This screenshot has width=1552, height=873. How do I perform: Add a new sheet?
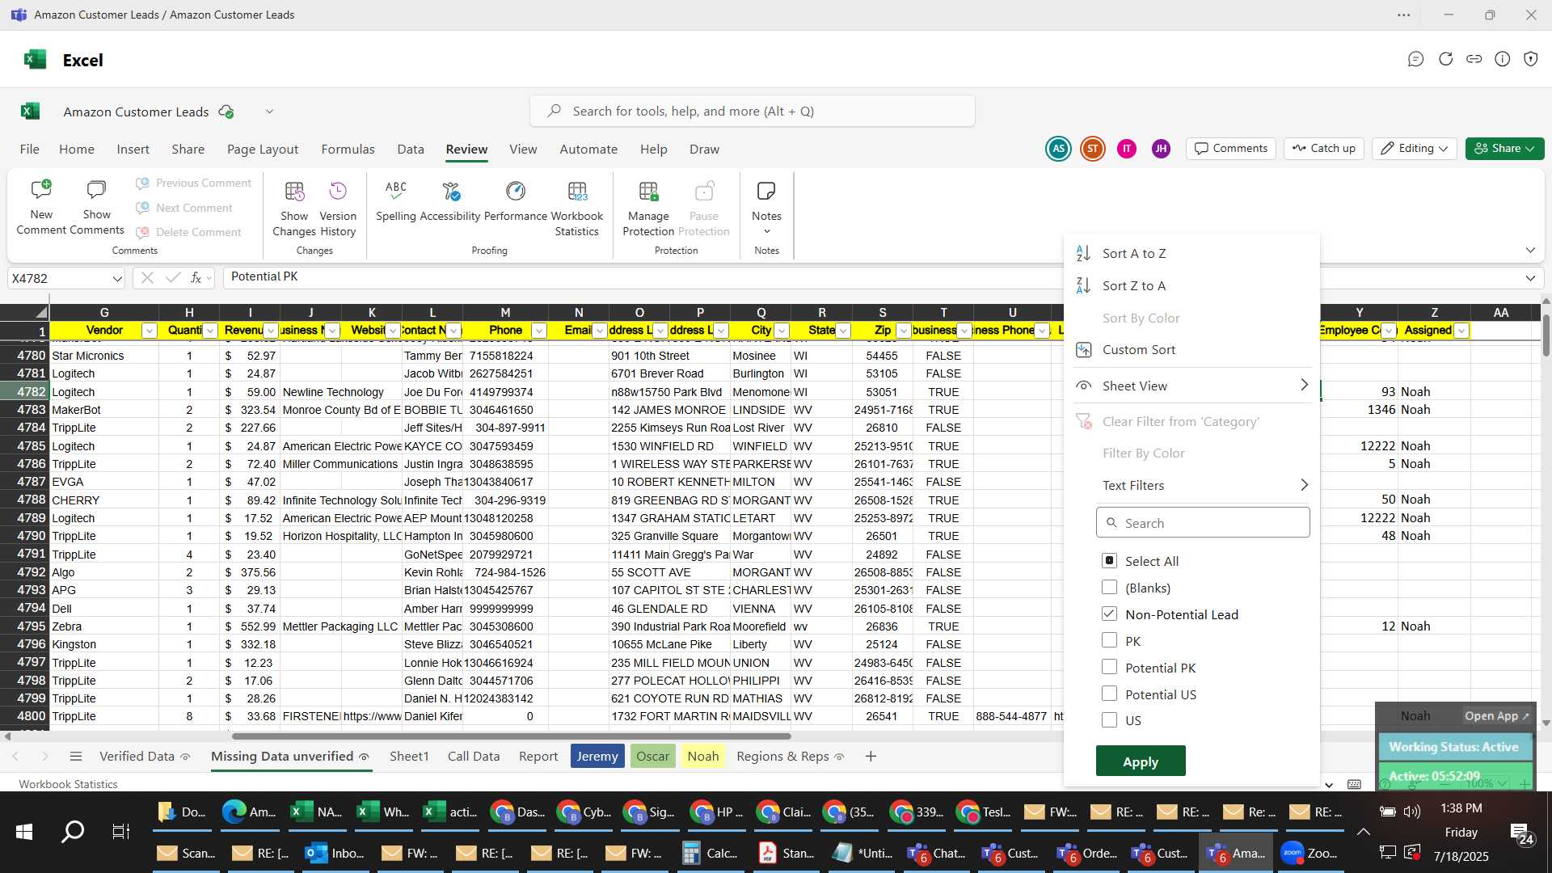tap(871, 757)
